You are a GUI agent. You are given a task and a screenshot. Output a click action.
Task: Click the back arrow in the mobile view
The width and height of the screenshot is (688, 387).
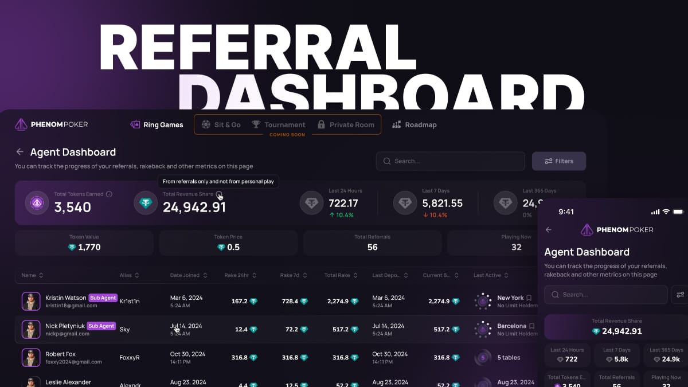pos(548,229)
